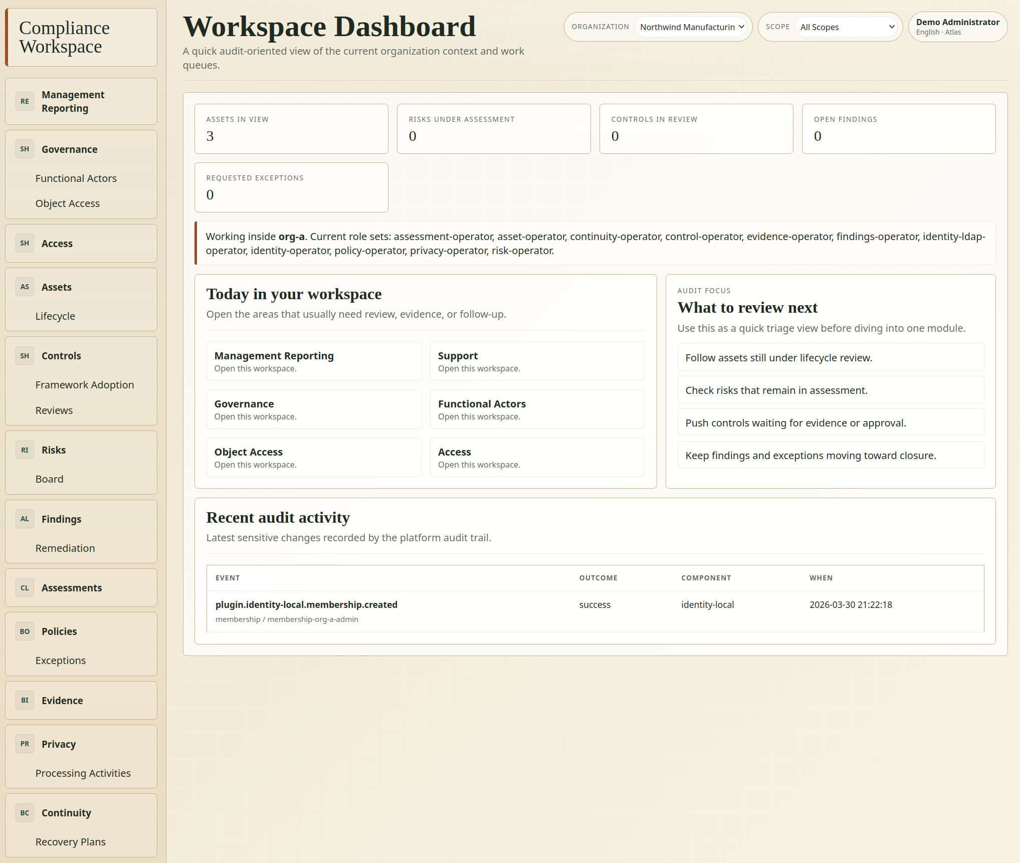Image resolution: width=1020 pixels, height=863 pixels.
Task: Open Processing Activities under Privacy
Action: tap(83, 773)
